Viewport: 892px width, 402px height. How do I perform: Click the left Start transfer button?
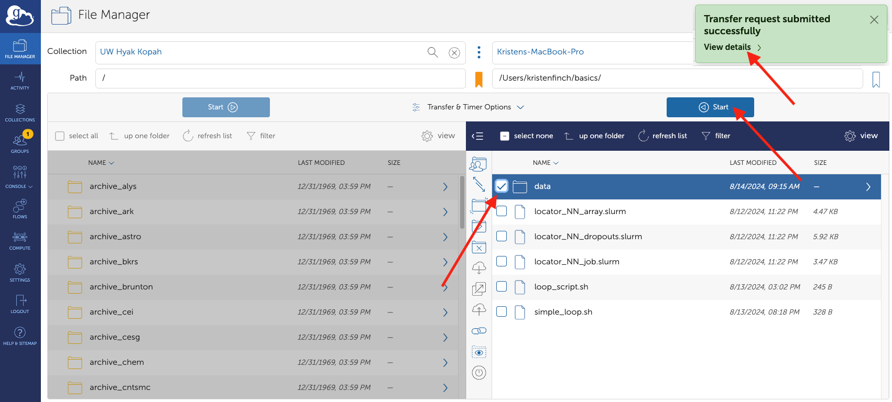click(226, 107)
